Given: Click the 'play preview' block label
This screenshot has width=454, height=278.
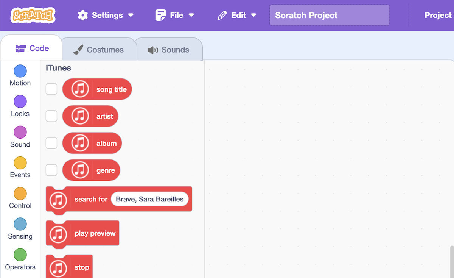Looking at the screenshot, I should click(95, 233).
